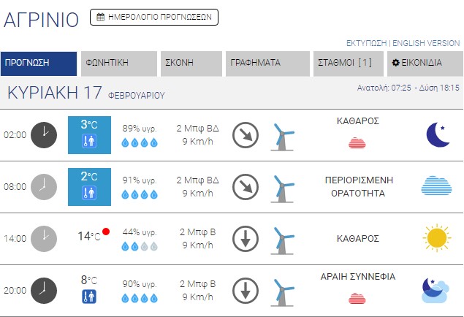The height and width of the screenshot is (317, 464).
Task: Click the fog cloud icon at 08:00
Action: point(437,186)
